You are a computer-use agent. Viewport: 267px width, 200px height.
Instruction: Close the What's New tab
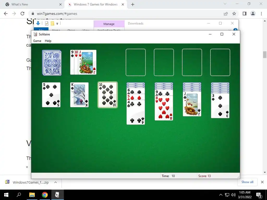(x=60, y=4)
